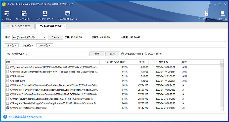This screenshot has height=122, width=229.
Task: Open the データ復元 tool
Action: 7,15
